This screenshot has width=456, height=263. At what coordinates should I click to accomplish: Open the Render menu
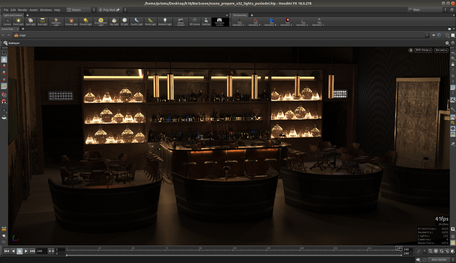[x=22, y=10]
